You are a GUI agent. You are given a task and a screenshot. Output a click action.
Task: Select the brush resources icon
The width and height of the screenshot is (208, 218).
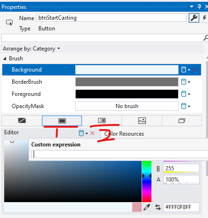tap(182, 121)
